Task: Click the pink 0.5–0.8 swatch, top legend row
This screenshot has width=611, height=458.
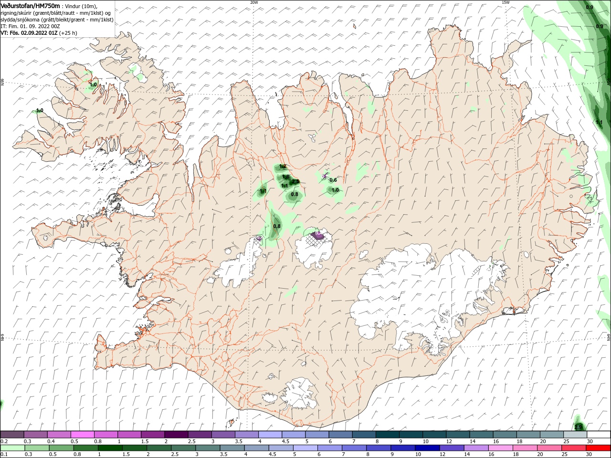Action: [x=82, y=435]
